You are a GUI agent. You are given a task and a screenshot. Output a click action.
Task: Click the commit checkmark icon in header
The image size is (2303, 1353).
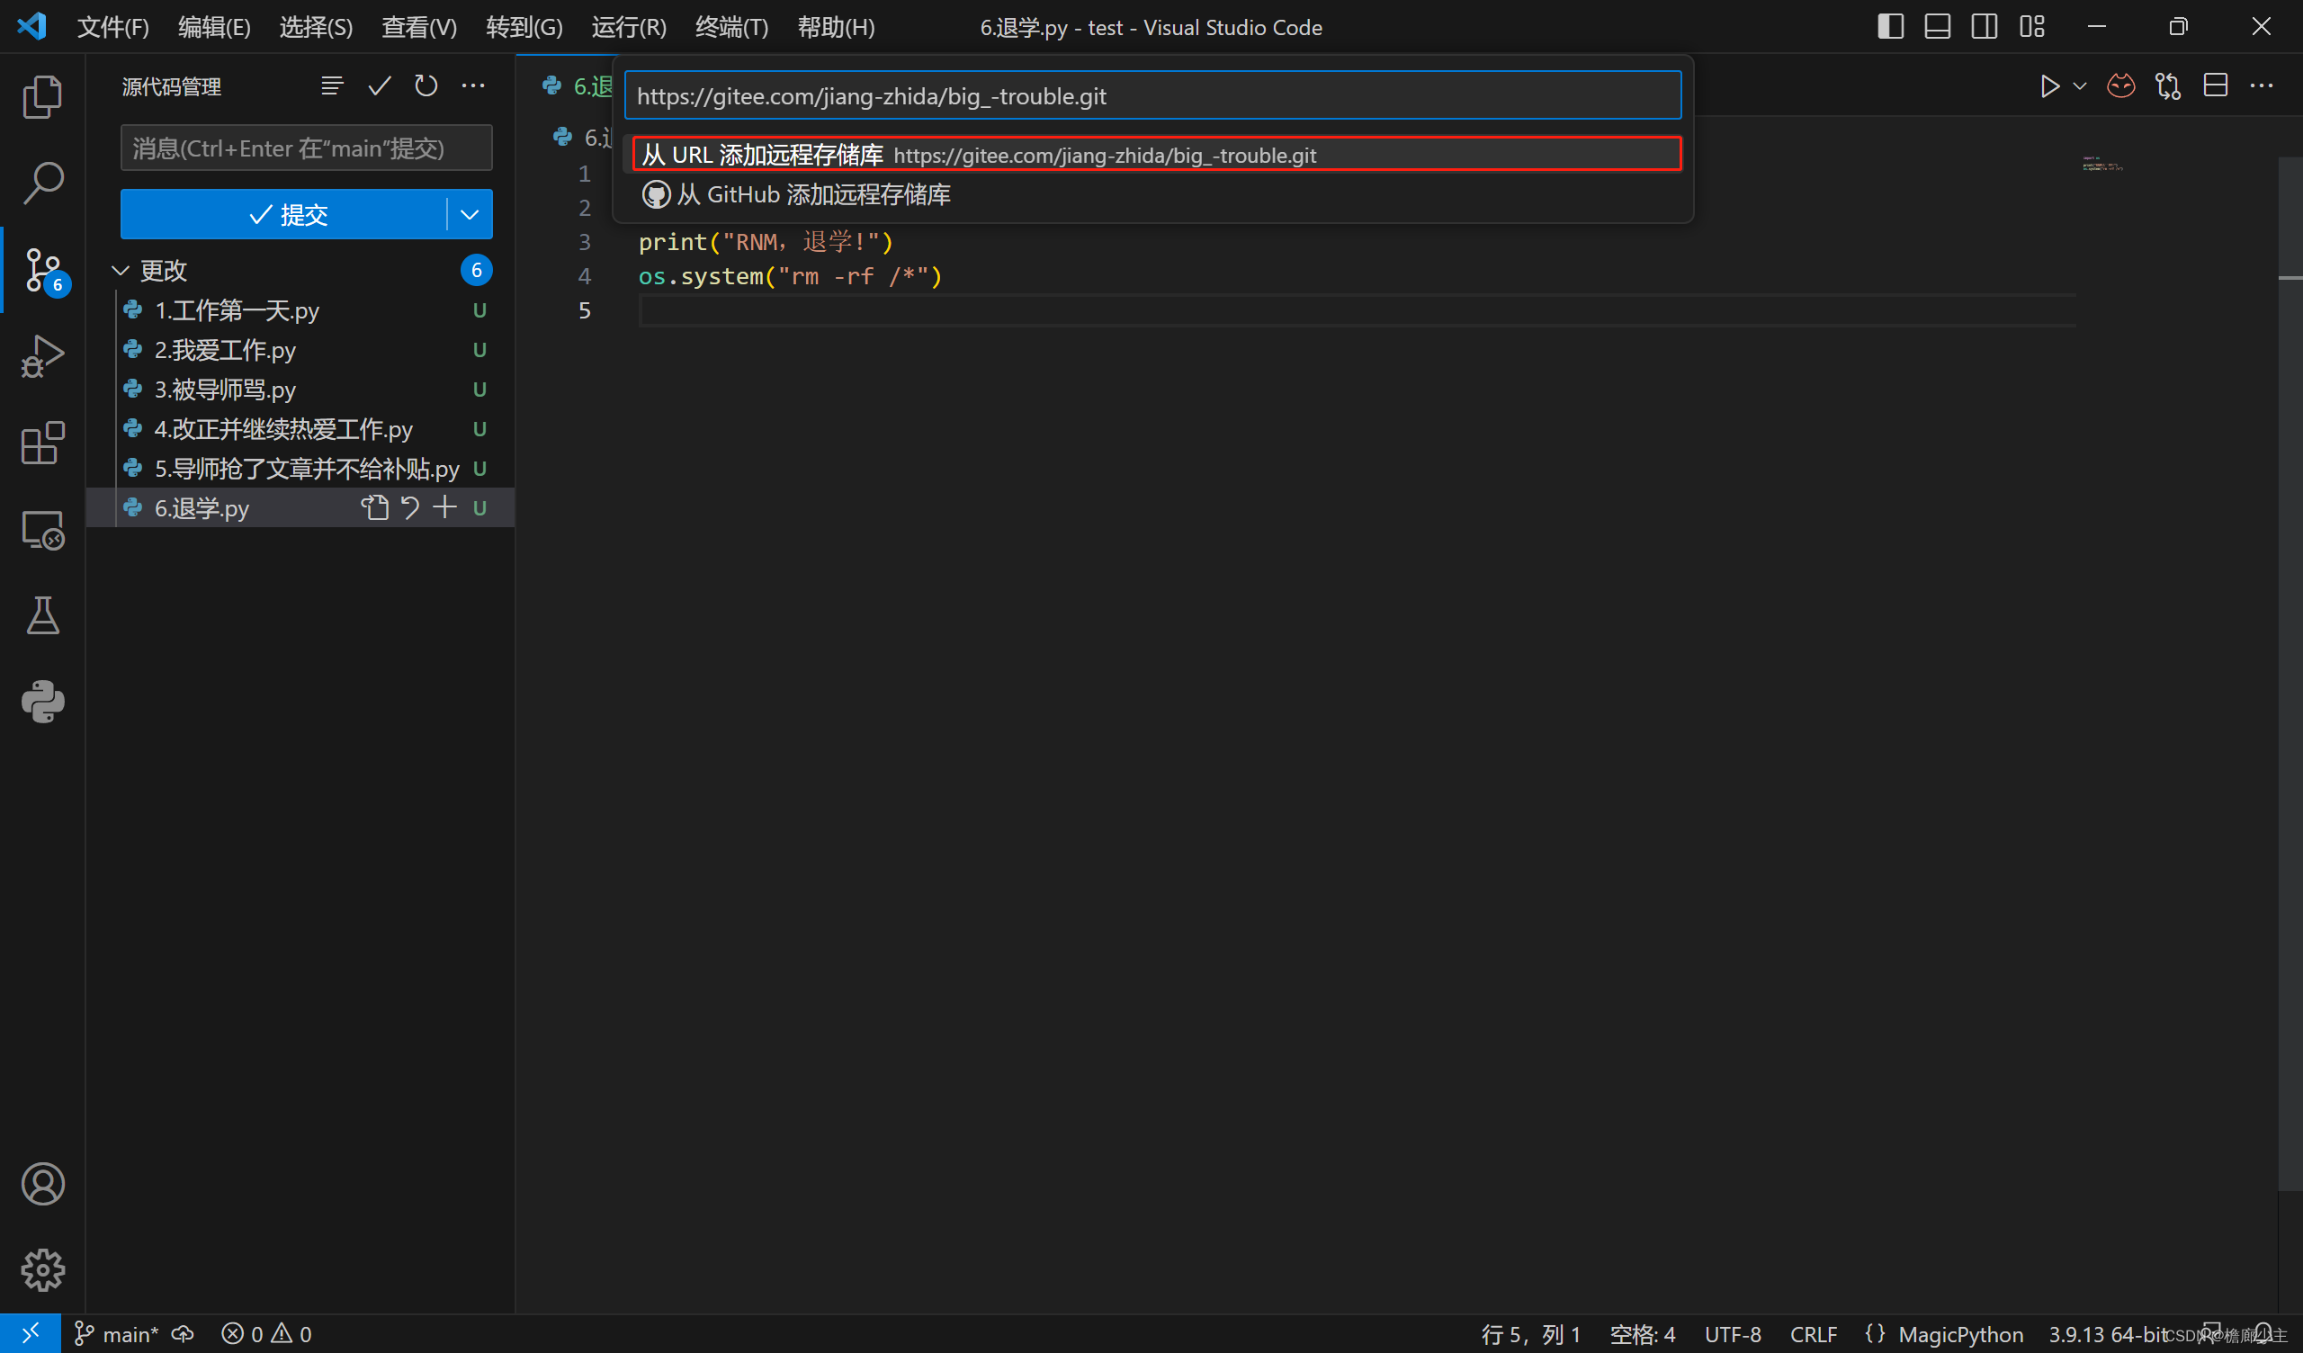pyautogui.click(x=380, y=86)
